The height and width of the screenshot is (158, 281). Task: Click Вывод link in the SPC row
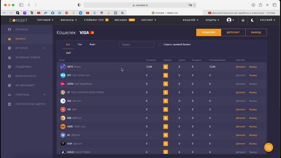pos(253,75)
